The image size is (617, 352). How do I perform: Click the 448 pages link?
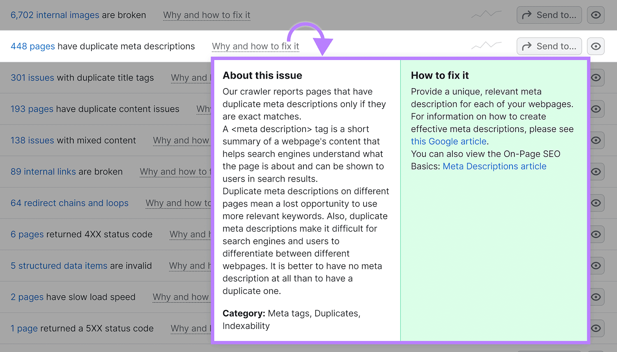click(32, 46)
